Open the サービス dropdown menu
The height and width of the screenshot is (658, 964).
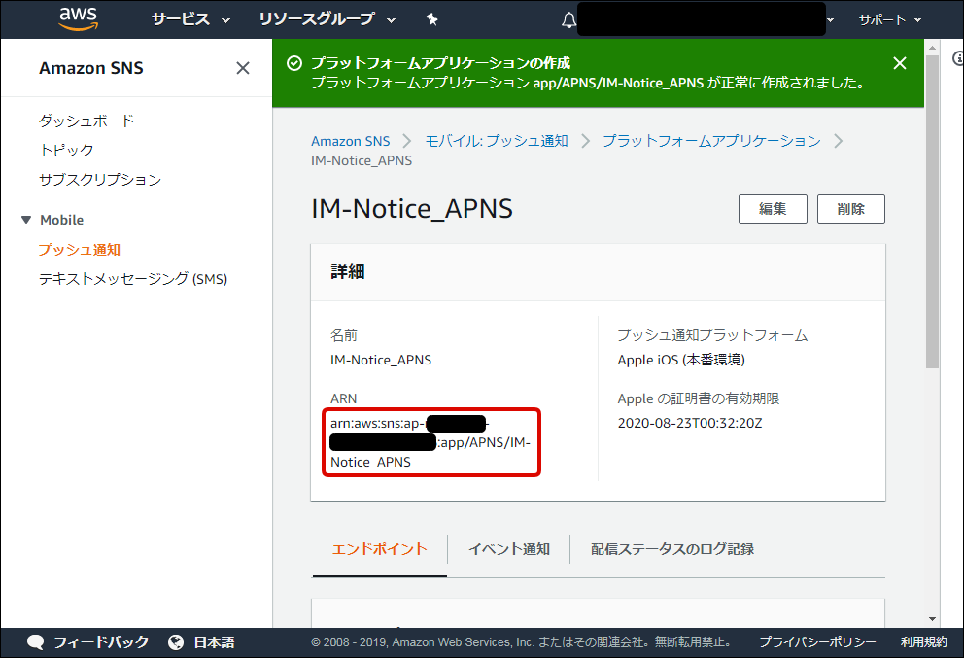point(190,19)
